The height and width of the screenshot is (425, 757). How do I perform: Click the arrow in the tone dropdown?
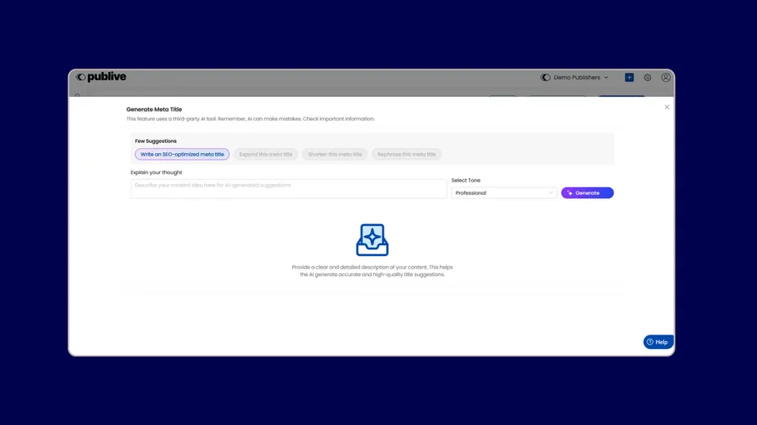click(550, 193)
